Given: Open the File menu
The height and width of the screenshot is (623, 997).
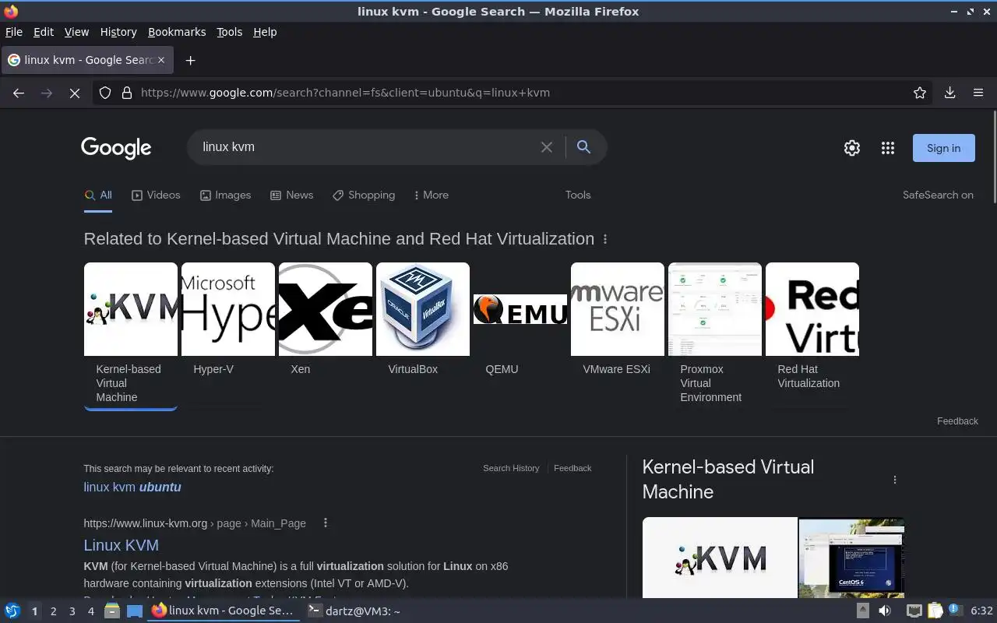Looking at the screenshot, I should [14, 32].
